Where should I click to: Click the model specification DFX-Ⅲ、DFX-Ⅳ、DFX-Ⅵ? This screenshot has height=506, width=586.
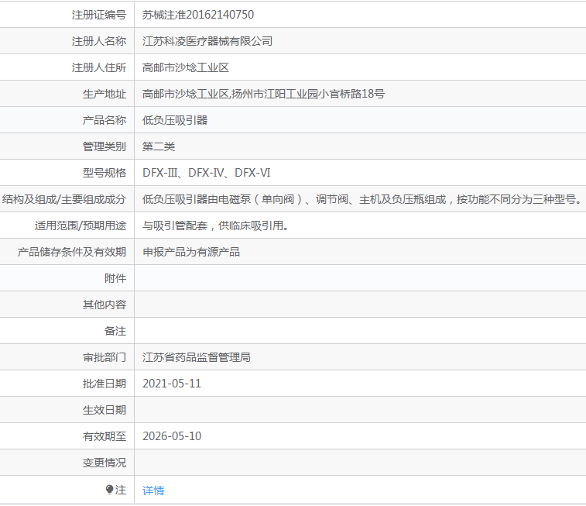[206, 173]
